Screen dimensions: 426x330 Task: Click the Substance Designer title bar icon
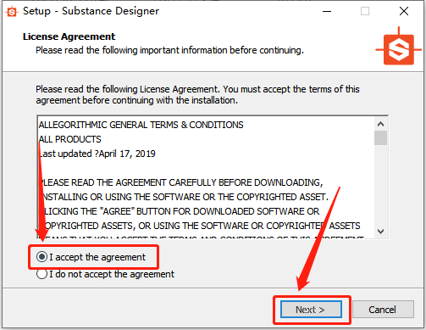[12, 12]
